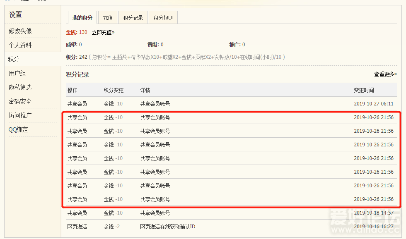
Task: Click 查看更多» to view more records
Action: 385,74
